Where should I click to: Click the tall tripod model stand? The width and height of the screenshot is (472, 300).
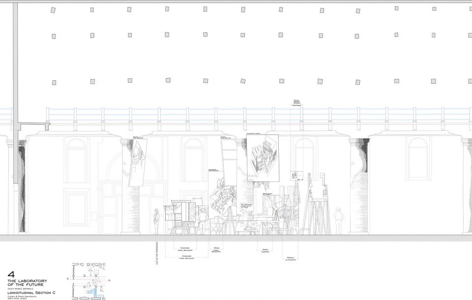316,205
